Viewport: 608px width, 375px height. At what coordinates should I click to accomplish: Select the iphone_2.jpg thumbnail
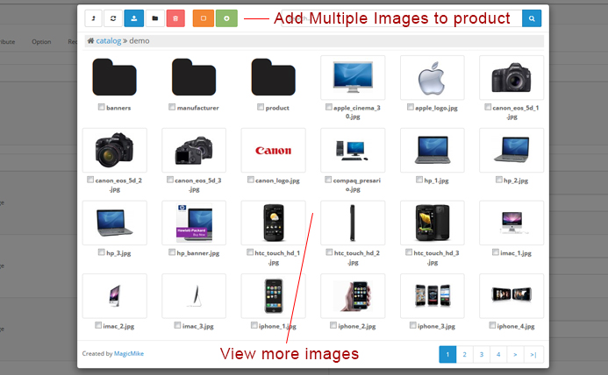click(x=353, y=296)
